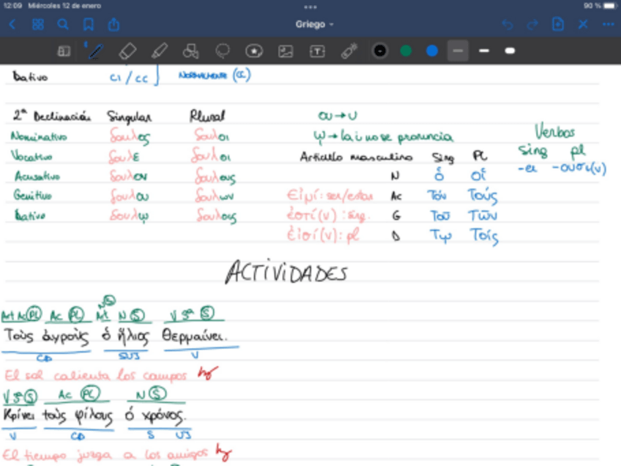The height and width of the screenshot is (466, 621).
Task: Open the share and export menu
Action: (x=114, y=24)
